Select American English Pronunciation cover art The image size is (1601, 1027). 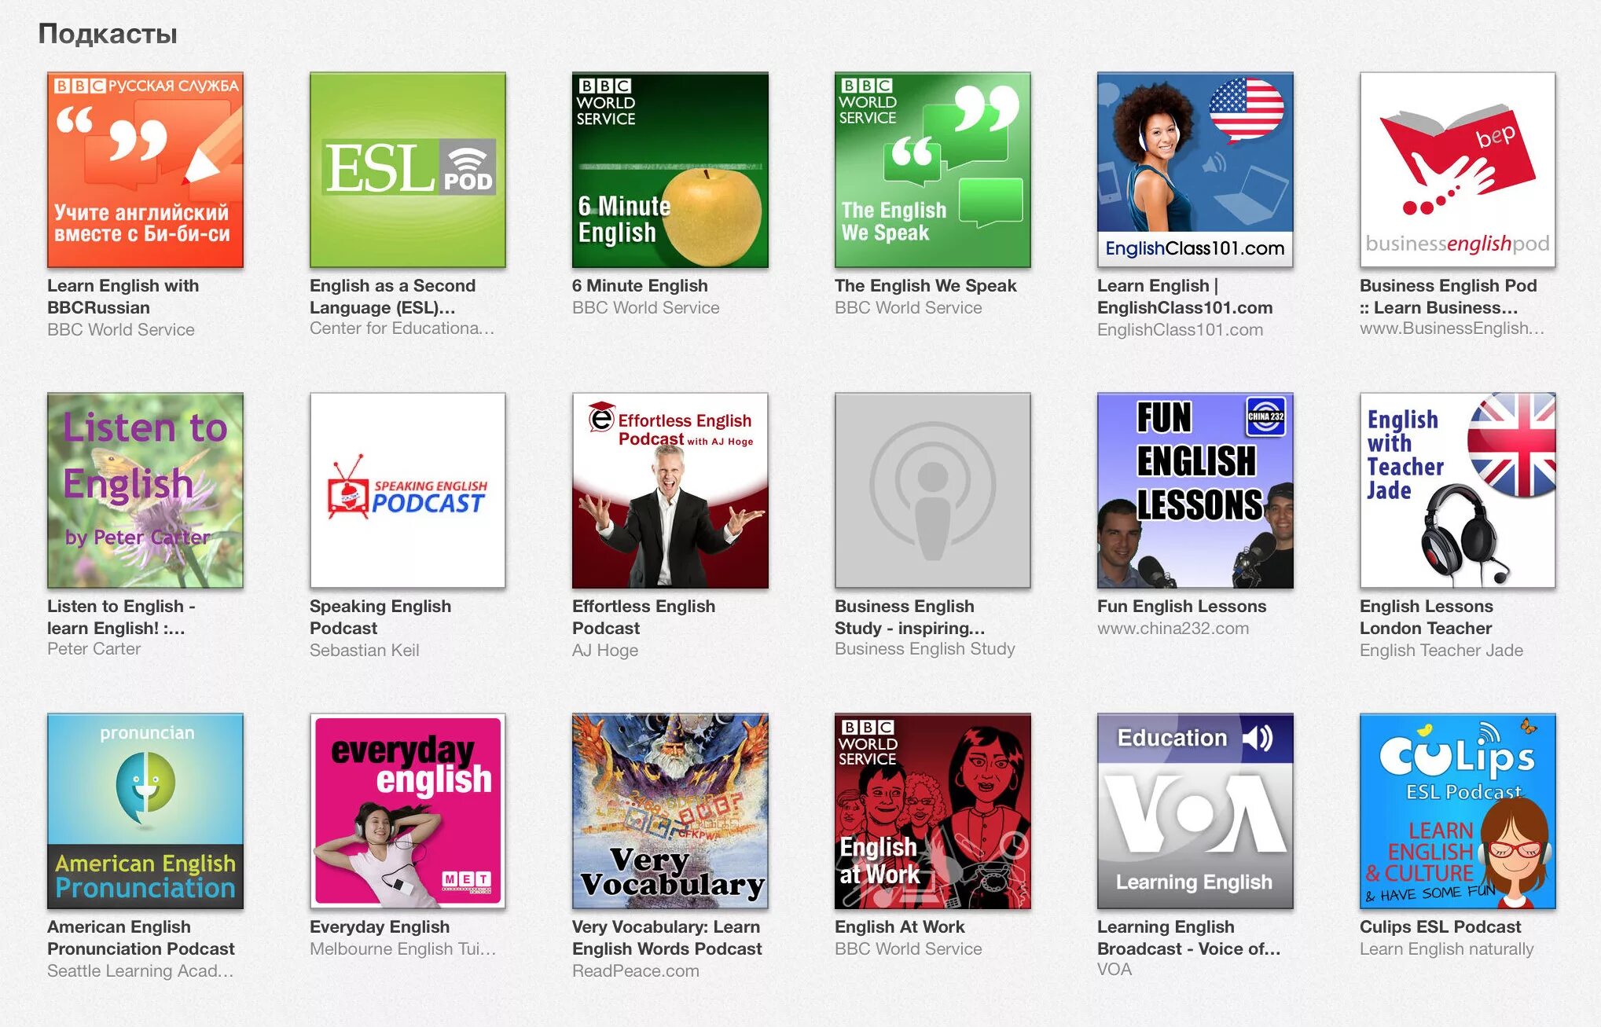[145, 811]
